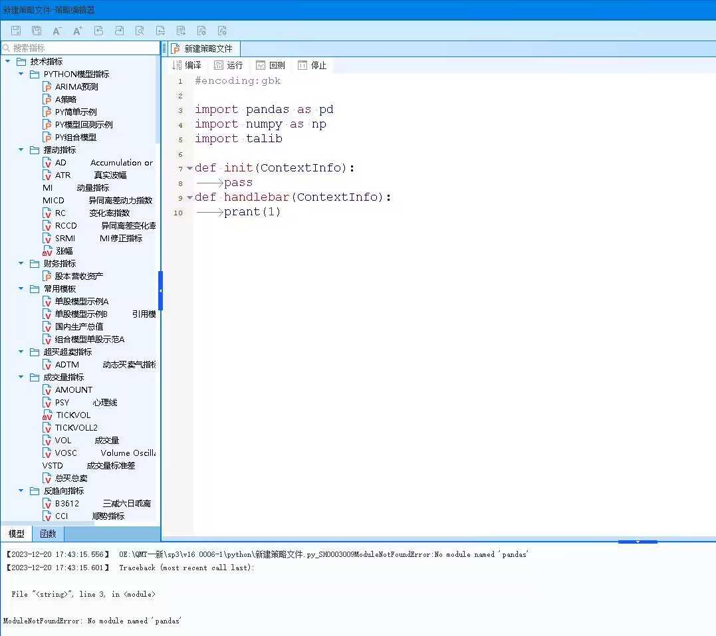Select the ADTM indicator
716x636 pixels.
pos(99,364)
